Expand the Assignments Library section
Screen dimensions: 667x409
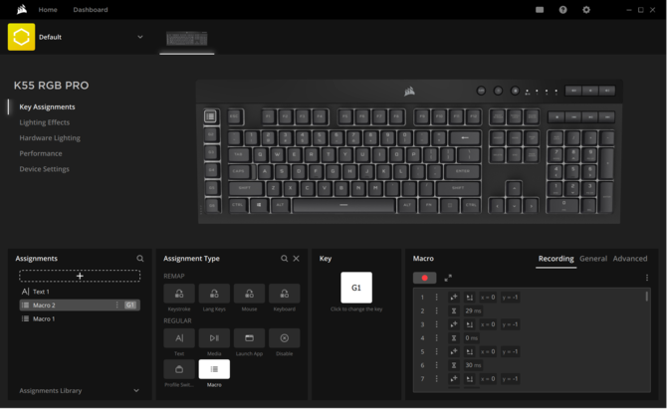(x=136, y=390)
